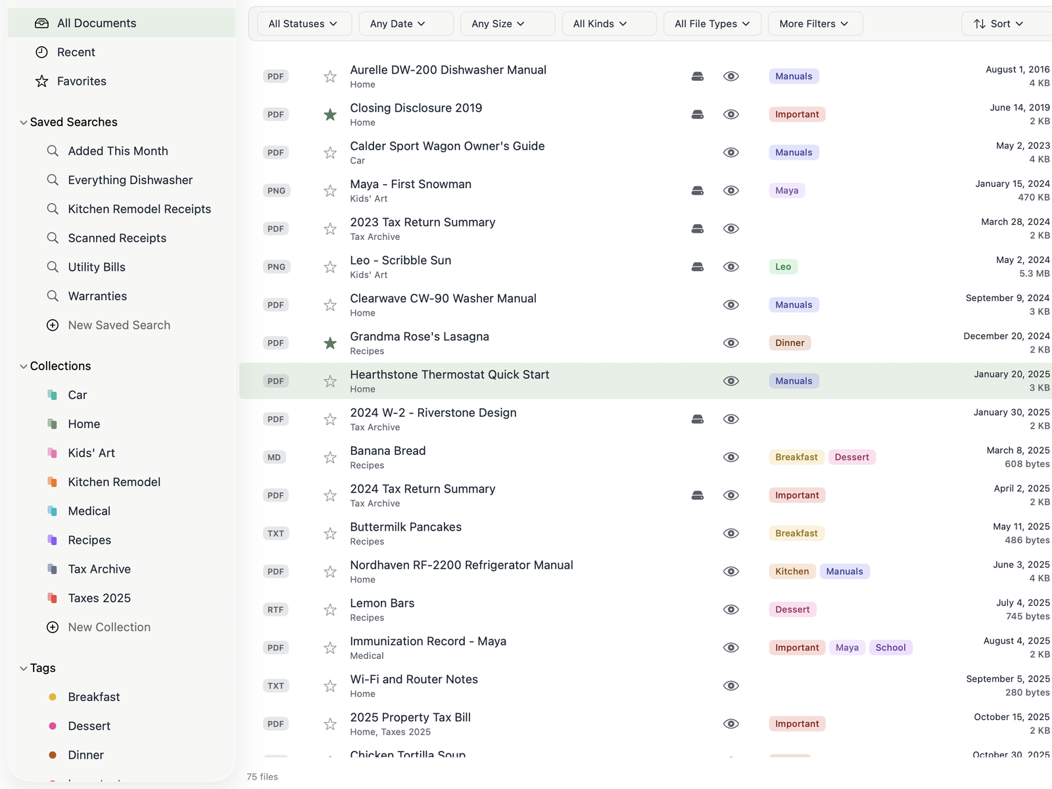Click the Everything Dishwasher search icon
Viewport: 1052px width, 789px height.
tap(53, 180)
